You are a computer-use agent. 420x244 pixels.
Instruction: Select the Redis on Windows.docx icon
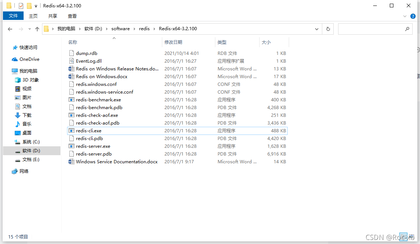pyautogui.click(x=71, y=77)
